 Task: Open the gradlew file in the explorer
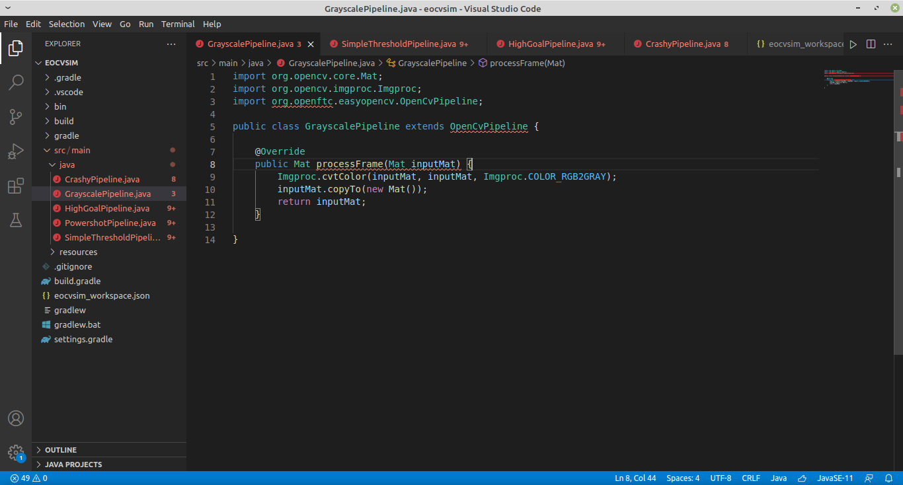pos(109,310)
